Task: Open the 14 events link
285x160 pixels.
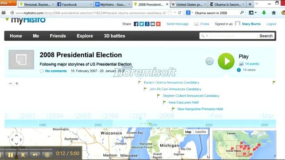Action: 252,64
